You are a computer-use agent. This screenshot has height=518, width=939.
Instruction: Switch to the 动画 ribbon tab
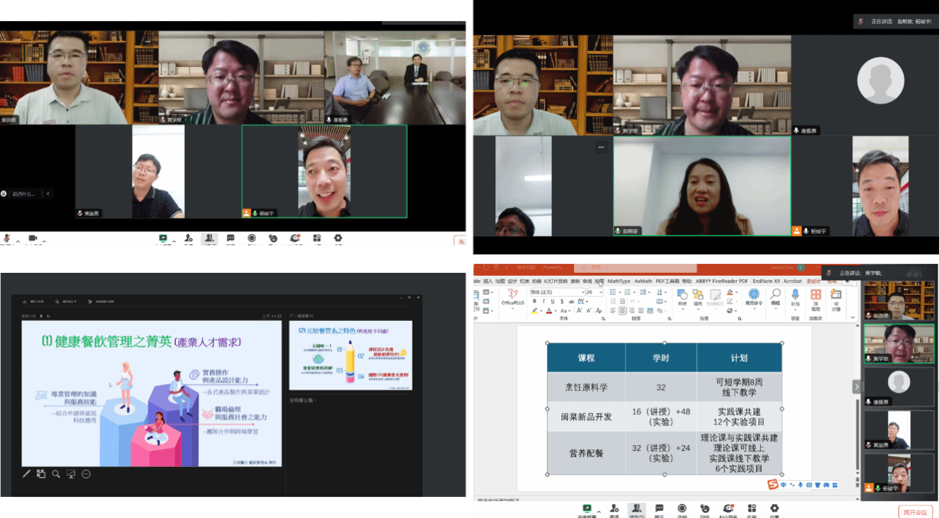(x=537, y=281)
